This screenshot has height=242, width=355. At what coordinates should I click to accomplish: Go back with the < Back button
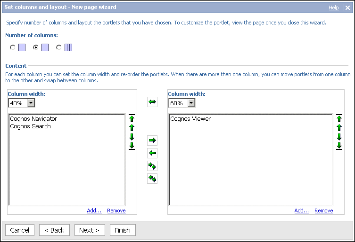point(54,230)
